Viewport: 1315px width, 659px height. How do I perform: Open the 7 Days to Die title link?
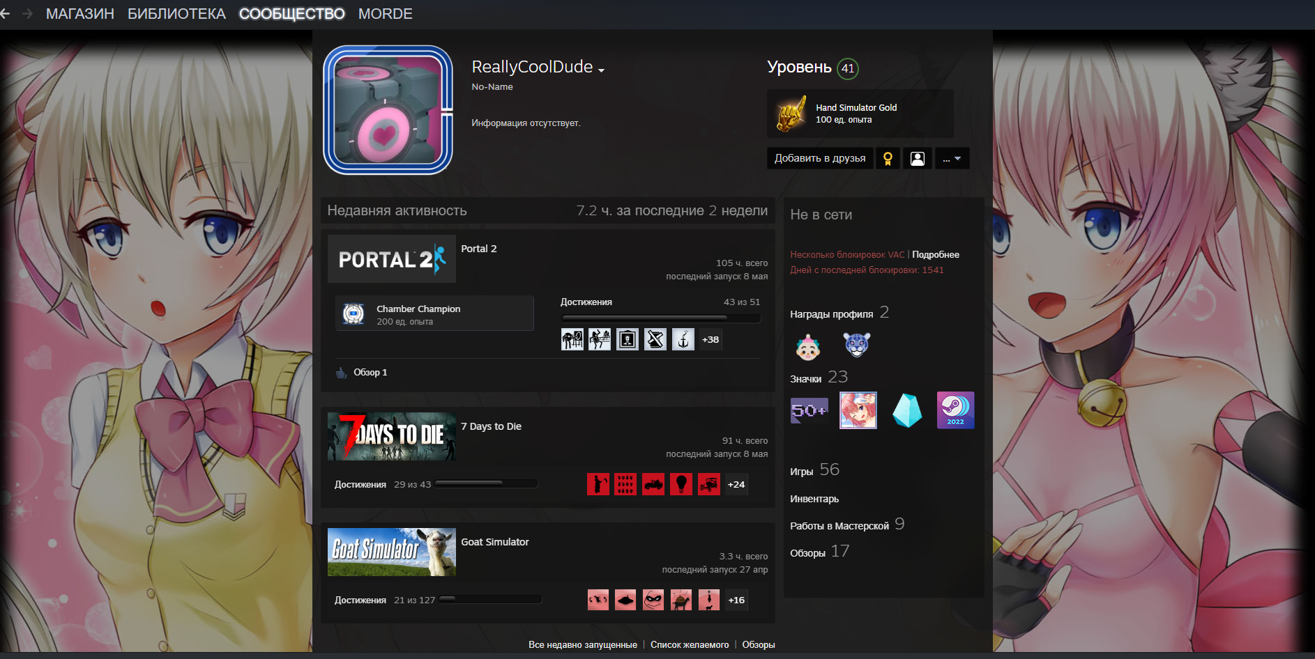491,426
